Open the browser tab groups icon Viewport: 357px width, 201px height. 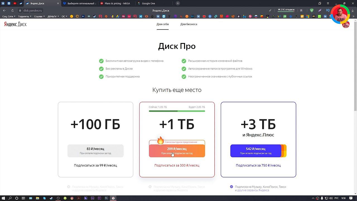(x=320, y=3)
